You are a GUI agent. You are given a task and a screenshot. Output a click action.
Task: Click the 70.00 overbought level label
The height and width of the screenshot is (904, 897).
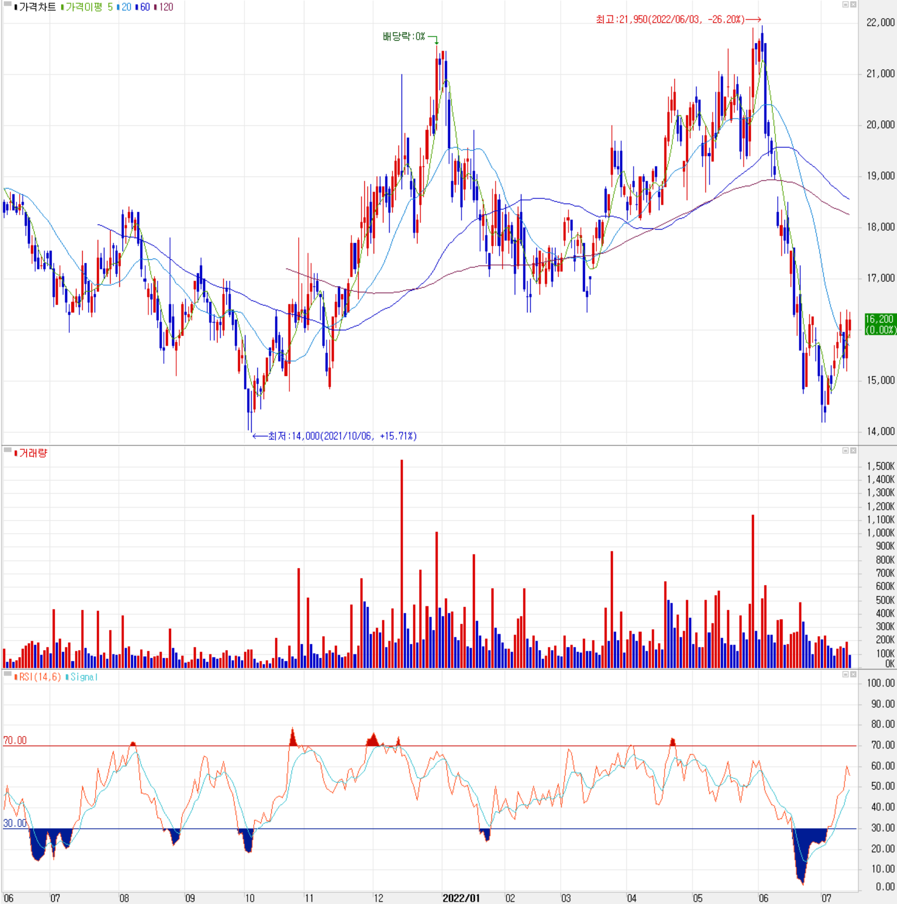[15, 740]
